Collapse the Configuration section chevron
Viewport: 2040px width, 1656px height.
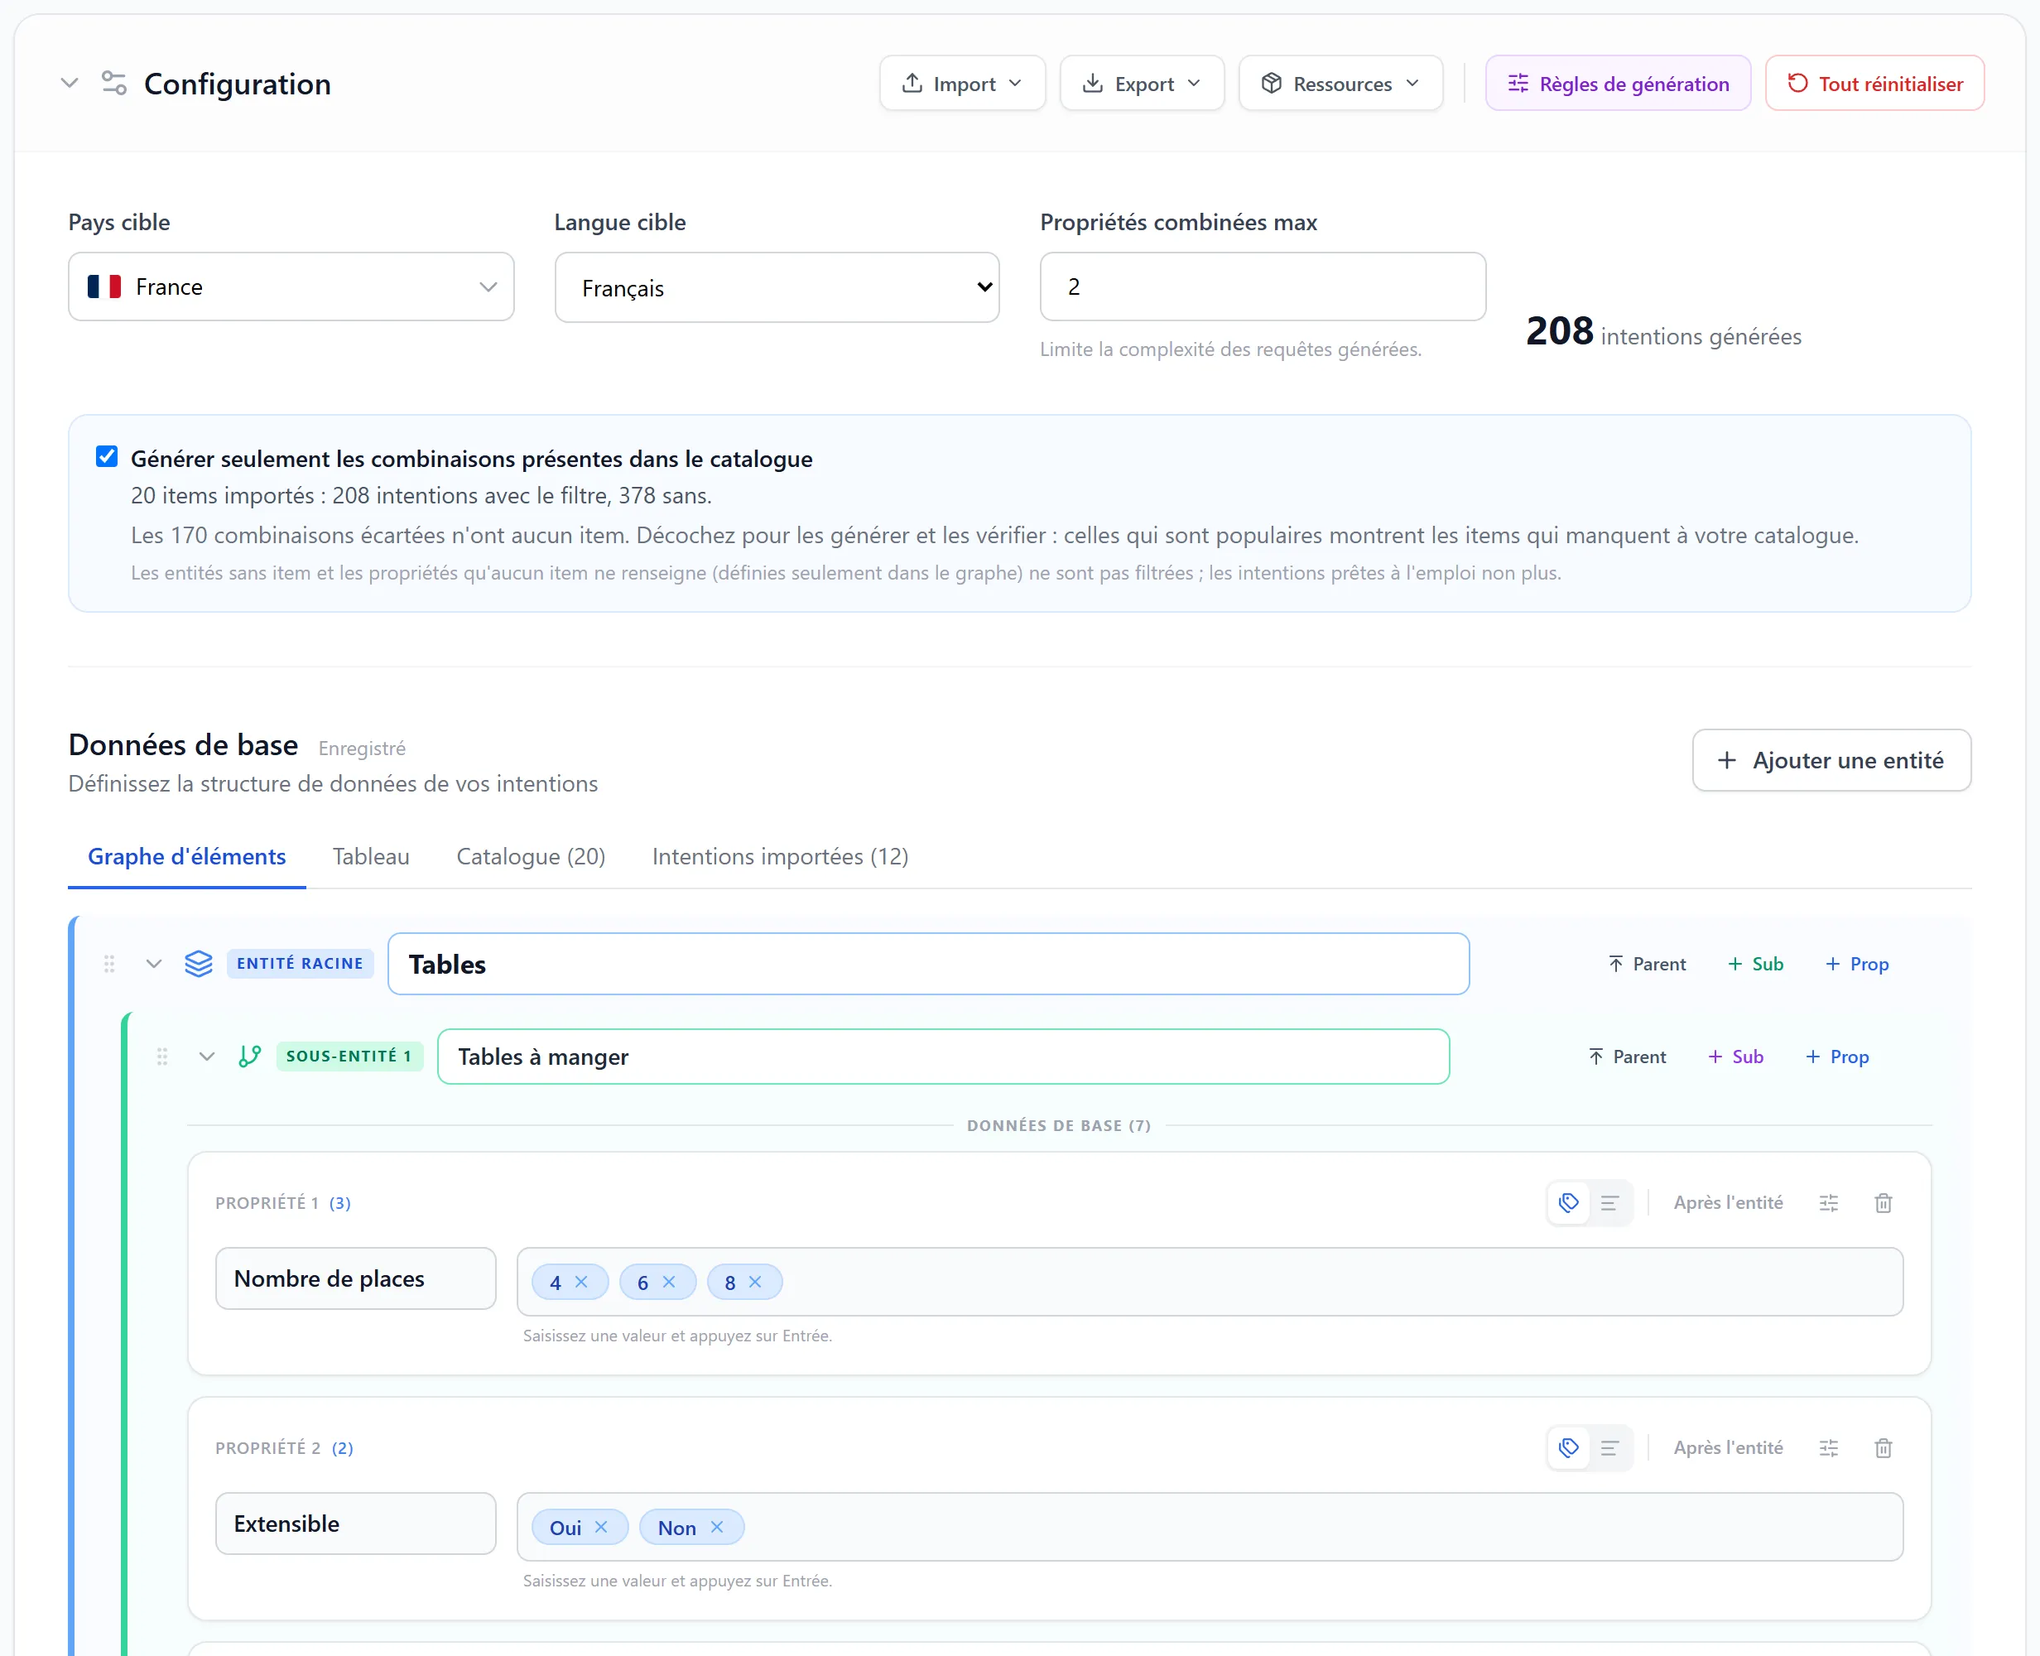69,83
